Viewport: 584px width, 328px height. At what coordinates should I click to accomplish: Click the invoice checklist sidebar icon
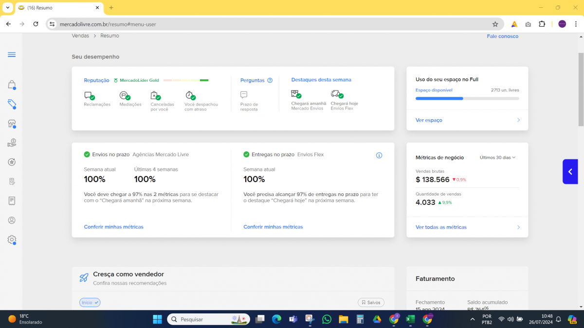12,182
